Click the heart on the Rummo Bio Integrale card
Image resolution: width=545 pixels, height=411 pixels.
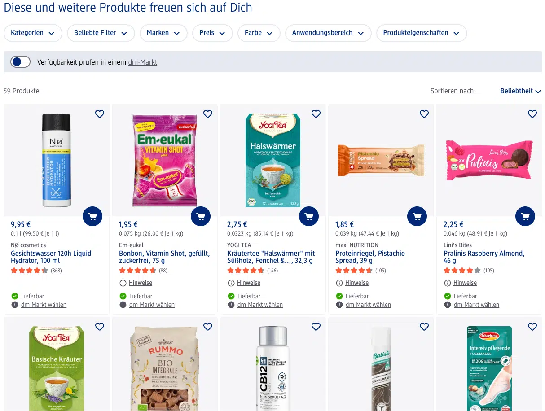point(208,327)
